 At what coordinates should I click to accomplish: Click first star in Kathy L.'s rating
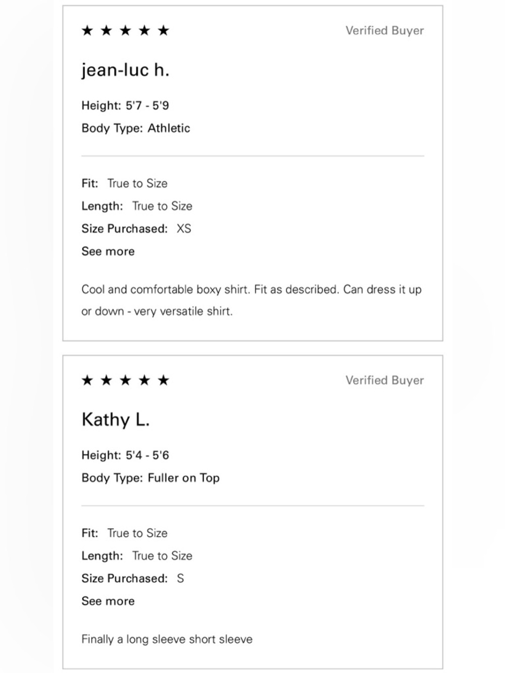(87, 380)
